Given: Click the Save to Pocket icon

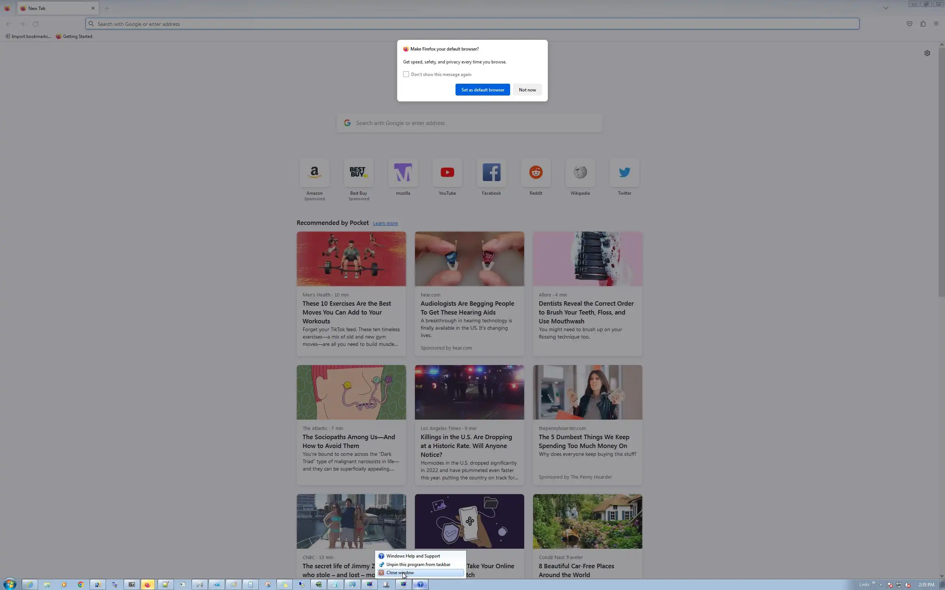Looking at the screenshot, I should 910,24.
